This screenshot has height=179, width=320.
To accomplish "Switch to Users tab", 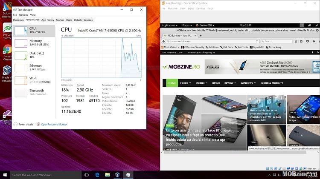I will [x=69, y=20].
